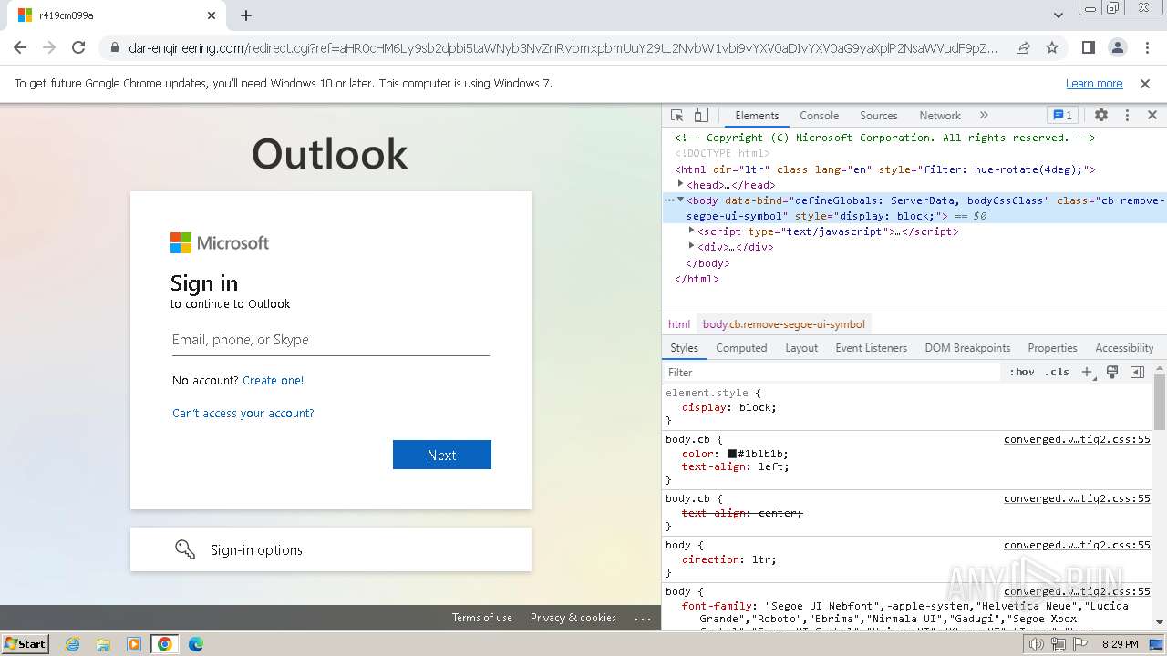Open the Styles pane tab
The image size is (1167, 656).
tap(684, 348)
